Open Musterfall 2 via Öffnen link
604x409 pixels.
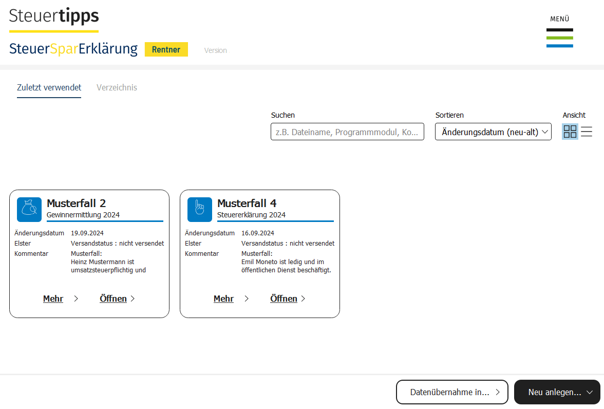(x=113, y=299)
